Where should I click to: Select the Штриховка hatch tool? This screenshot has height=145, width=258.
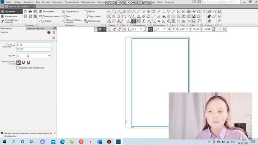coord(92,21)
